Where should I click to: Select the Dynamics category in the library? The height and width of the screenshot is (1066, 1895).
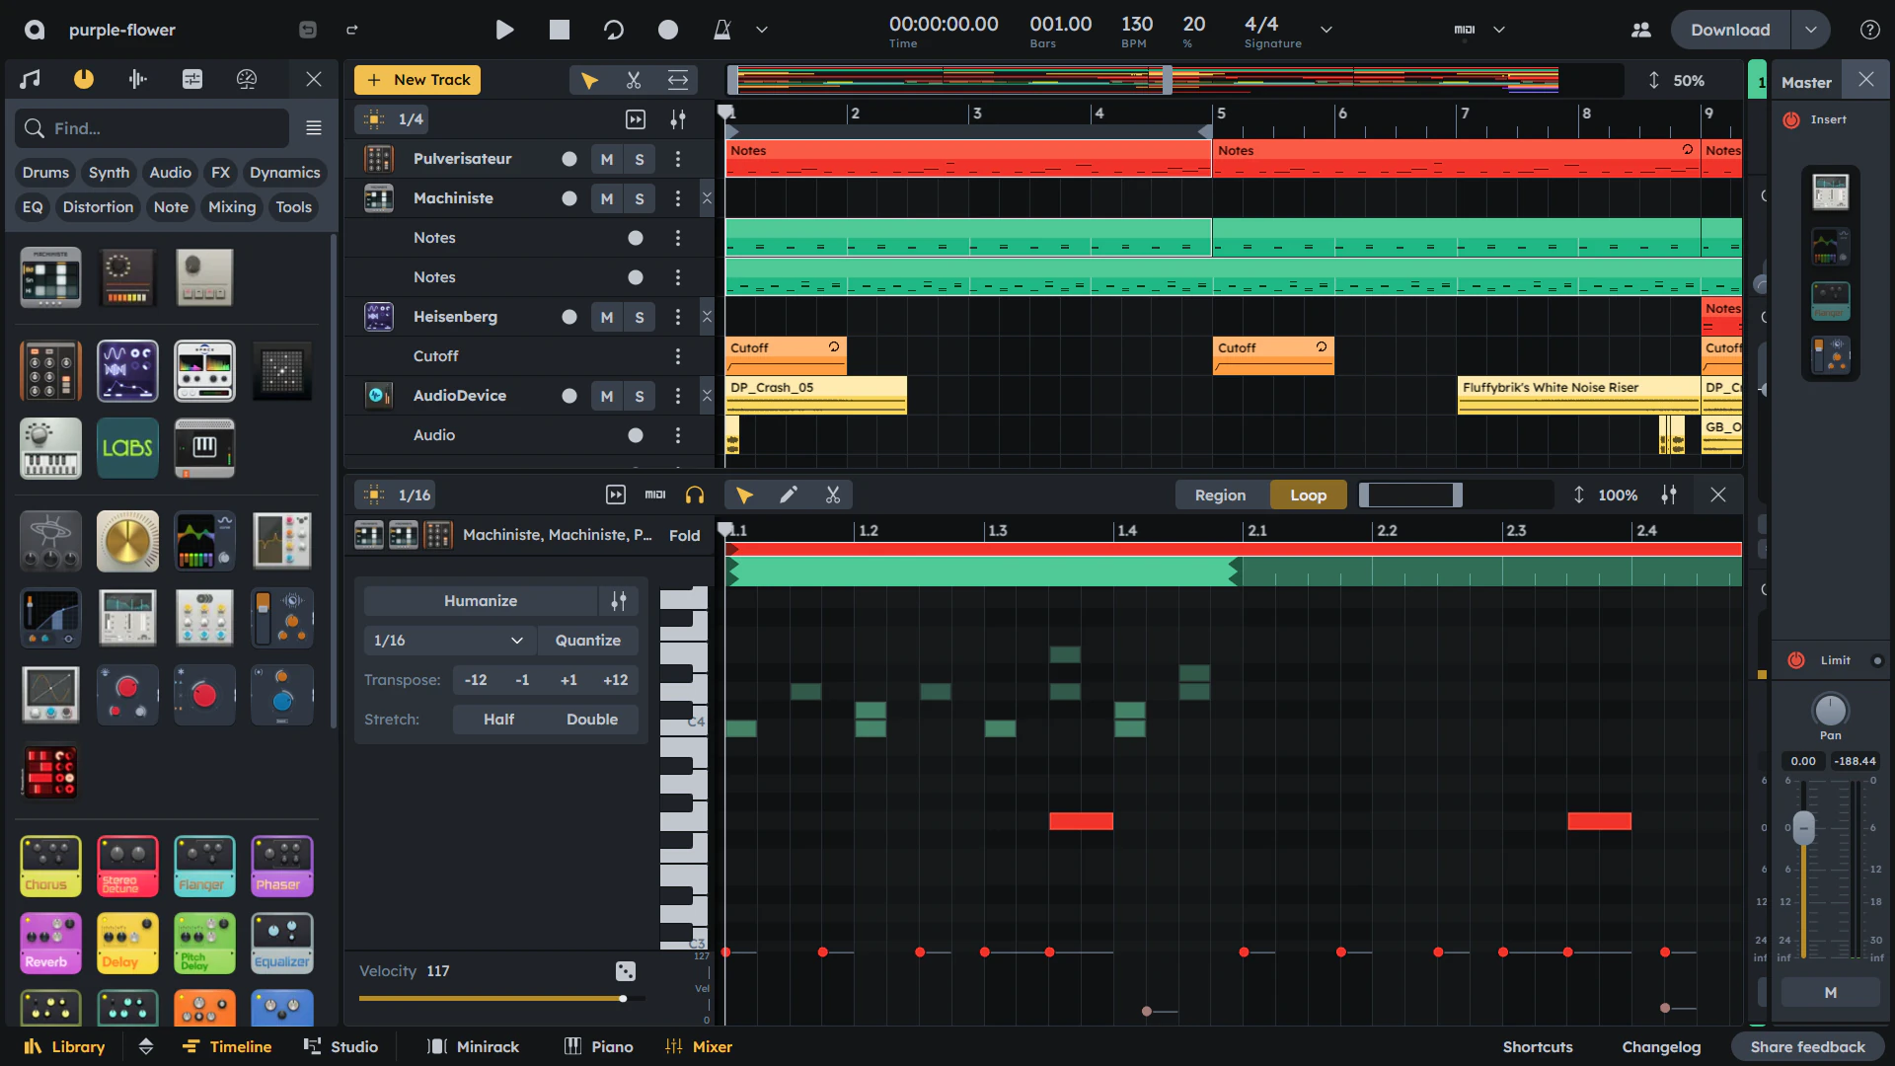click(284, 172)
